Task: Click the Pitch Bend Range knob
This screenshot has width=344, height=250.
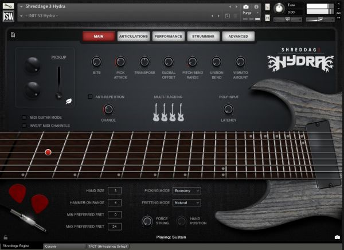Action: click(x=193, y=62)
